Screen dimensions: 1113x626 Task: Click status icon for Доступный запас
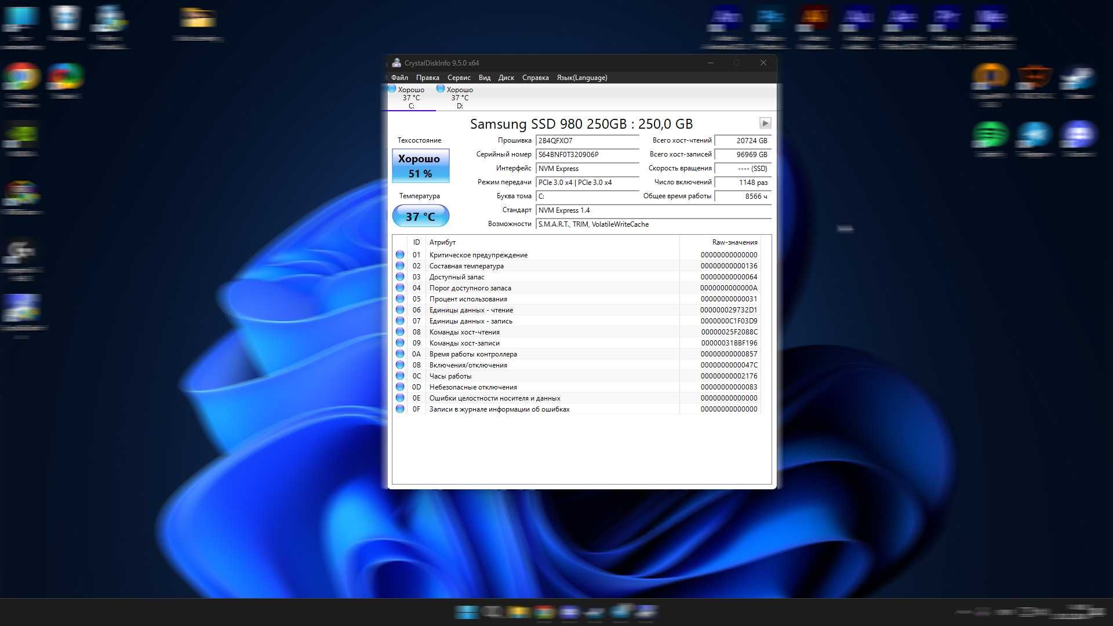pos(400,276)
